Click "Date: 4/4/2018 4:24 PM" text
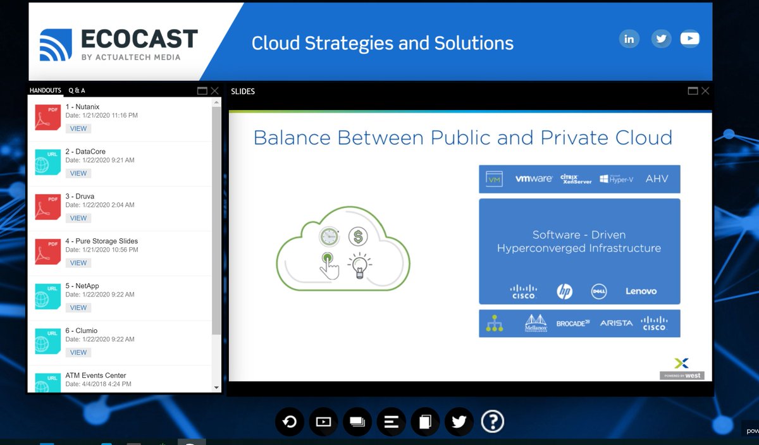Screen dimensions: 759x445 click(x=99, y=384)
